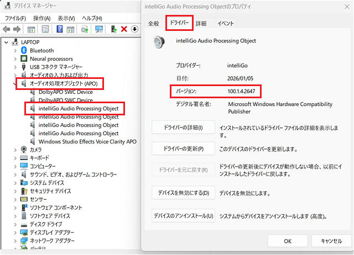This screenshot has width=354, height=255.
Task: Switch to the イベント tab
Action: (226, 23)
